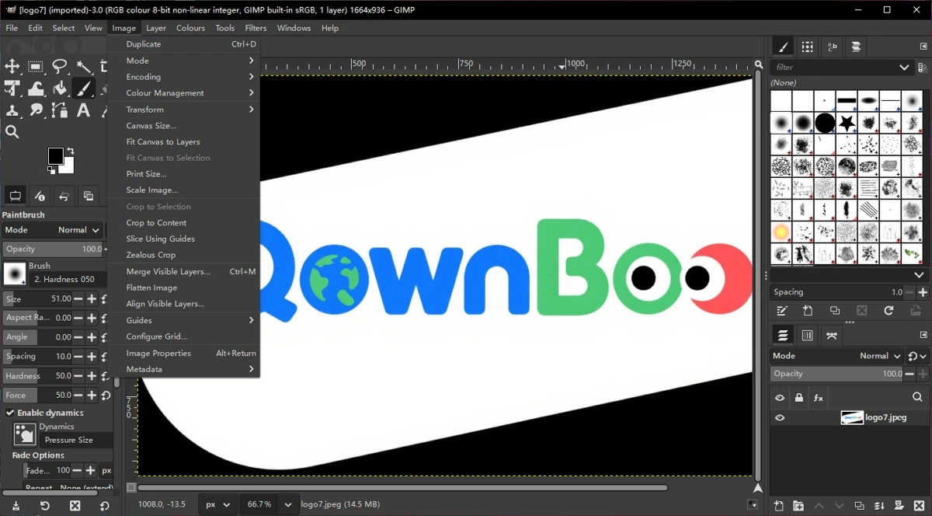
Task: Select the Paths tool
Action: [x=60, y=110]
